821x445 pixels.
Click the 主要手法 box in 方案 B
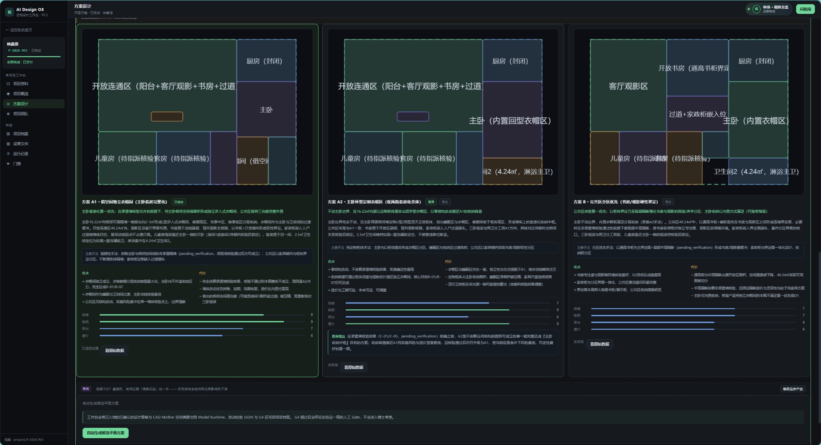[x=689, y=250]
